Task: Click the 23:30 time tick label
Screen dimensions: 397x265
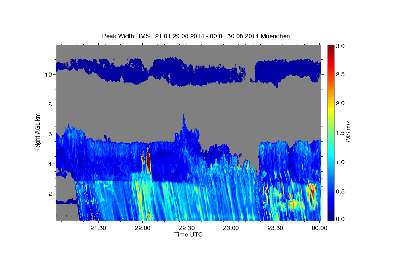Action: click(x=275, y=228)
